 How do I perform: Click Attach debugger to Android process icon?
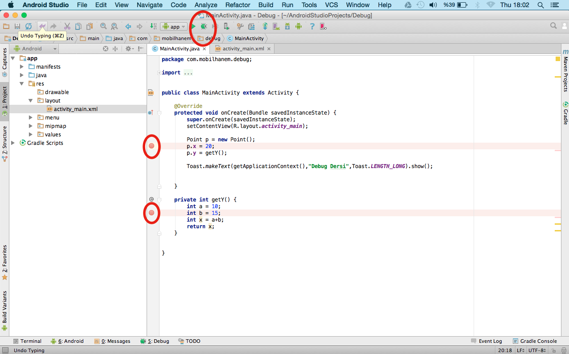click(x=226, y=26)
